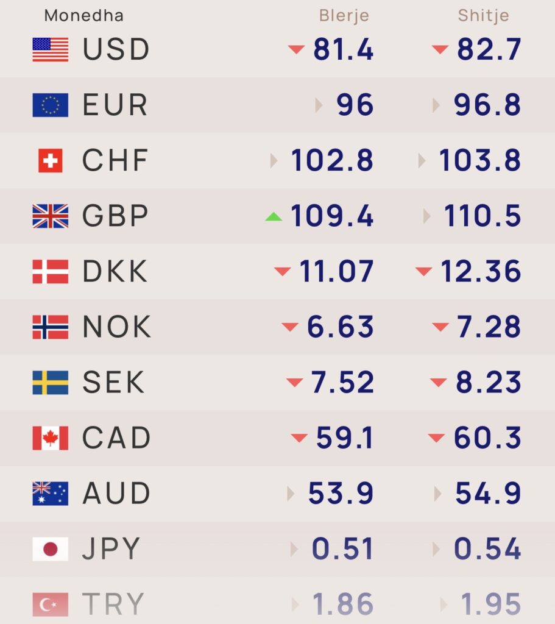Screen dimensions: 555x624
Task: Tap the Turkish flag icon
Action: 51,604
